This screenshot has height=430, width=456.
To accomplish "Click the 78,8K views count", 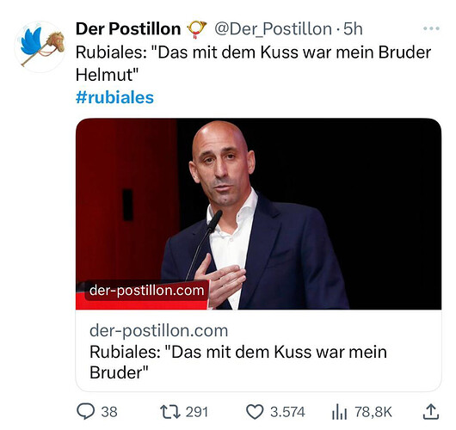I will pyautogui.click(x=373, y=412).
